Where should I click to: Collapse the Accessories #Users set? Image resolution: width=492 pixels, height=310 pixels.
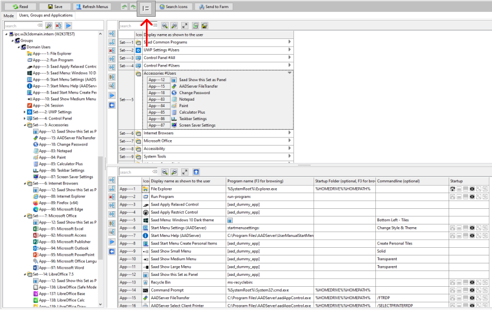coord(290,72)
